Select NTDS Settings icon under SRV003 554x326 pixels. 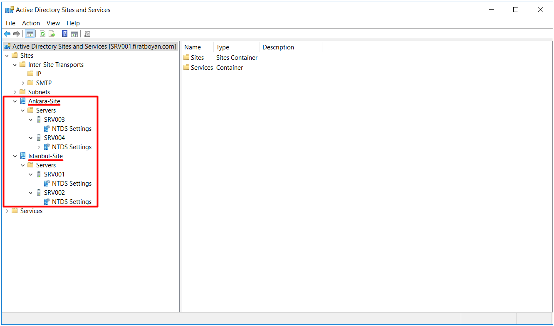pyautogui.click(x=47, y=128)
